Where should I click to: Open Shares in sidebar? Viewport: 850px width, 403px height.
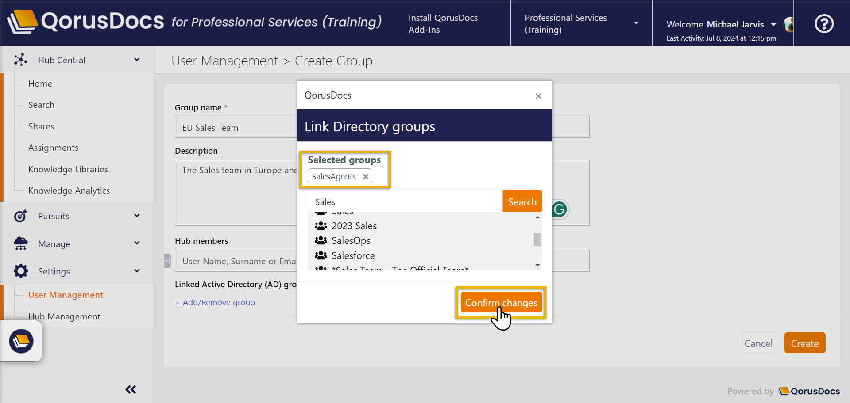click(x=41, y=126)
